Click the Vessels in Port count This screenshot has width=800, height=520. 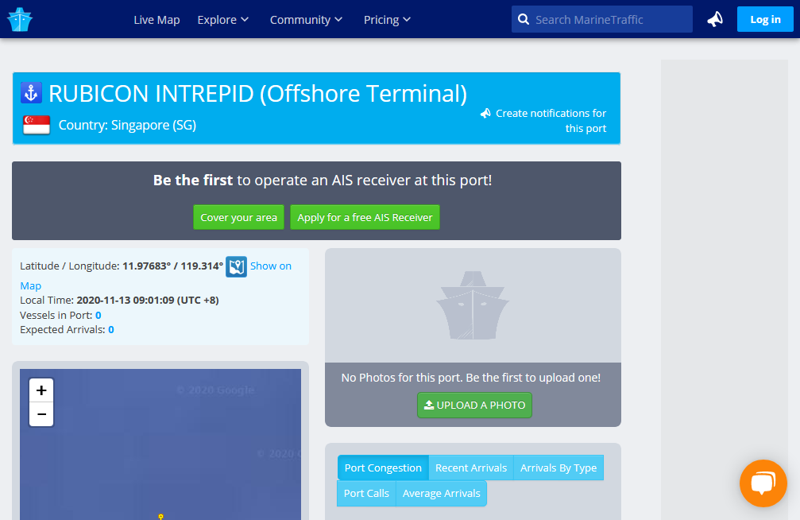point(99,315)
